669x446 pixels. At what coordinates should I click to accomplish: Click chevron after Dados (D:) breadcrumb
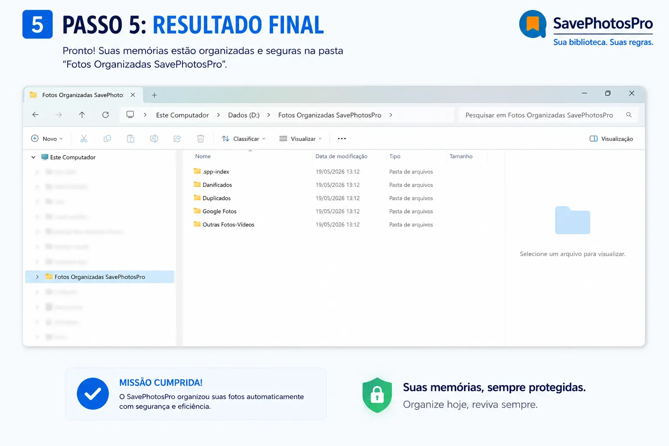[x=269, y=115]
